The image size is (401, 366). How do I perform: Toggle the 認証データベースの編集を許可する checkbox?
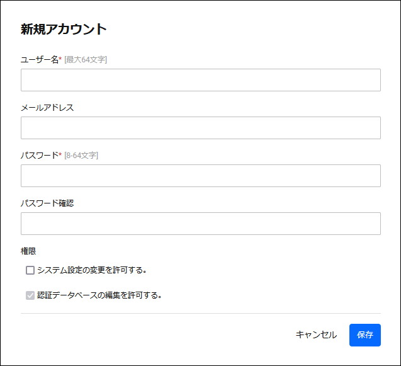pos(30,295)
